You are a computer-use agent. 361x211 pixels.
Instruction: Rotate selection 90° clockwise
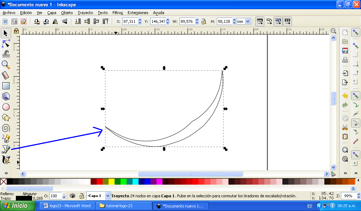click(x=46, y=21)
